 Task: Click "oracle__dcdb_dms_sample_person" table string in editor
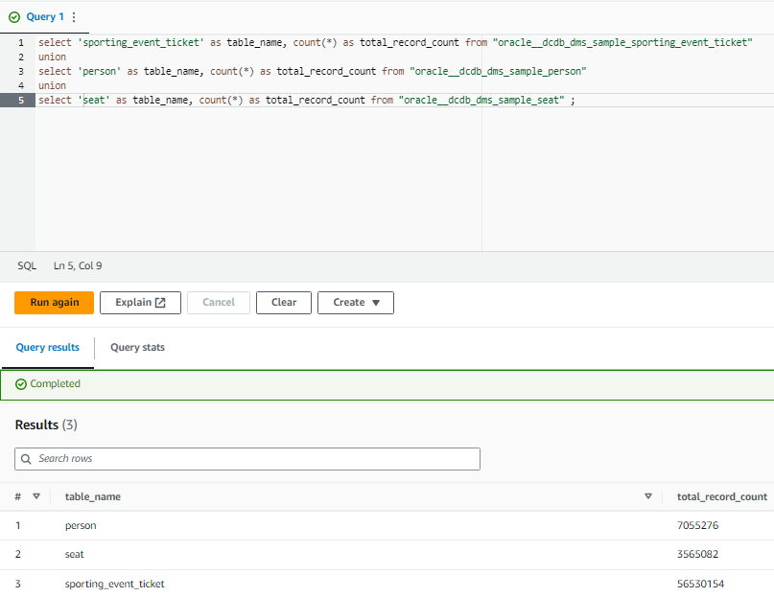pyautogui.click(x=498, y=72)
